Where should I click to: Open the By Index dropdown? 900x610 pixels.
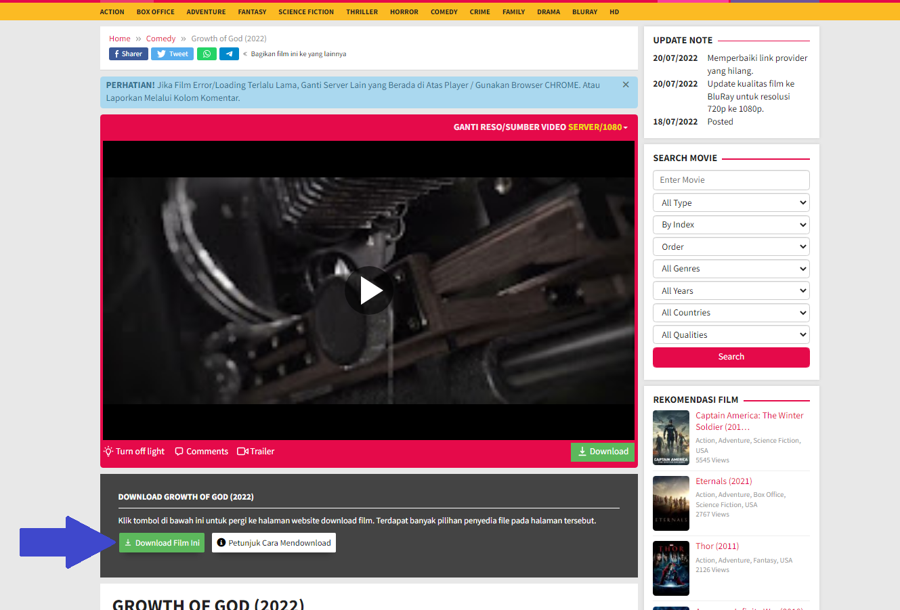(731, 225)
